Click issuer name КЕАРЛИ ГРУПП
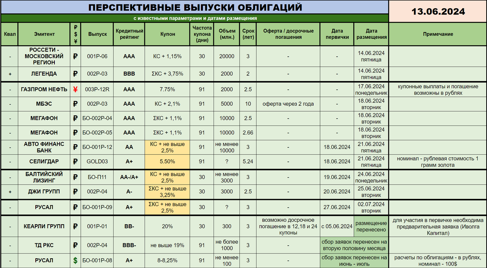Image resolution: width=487 pixels, height=268 pixels. [x=44, y=226]
